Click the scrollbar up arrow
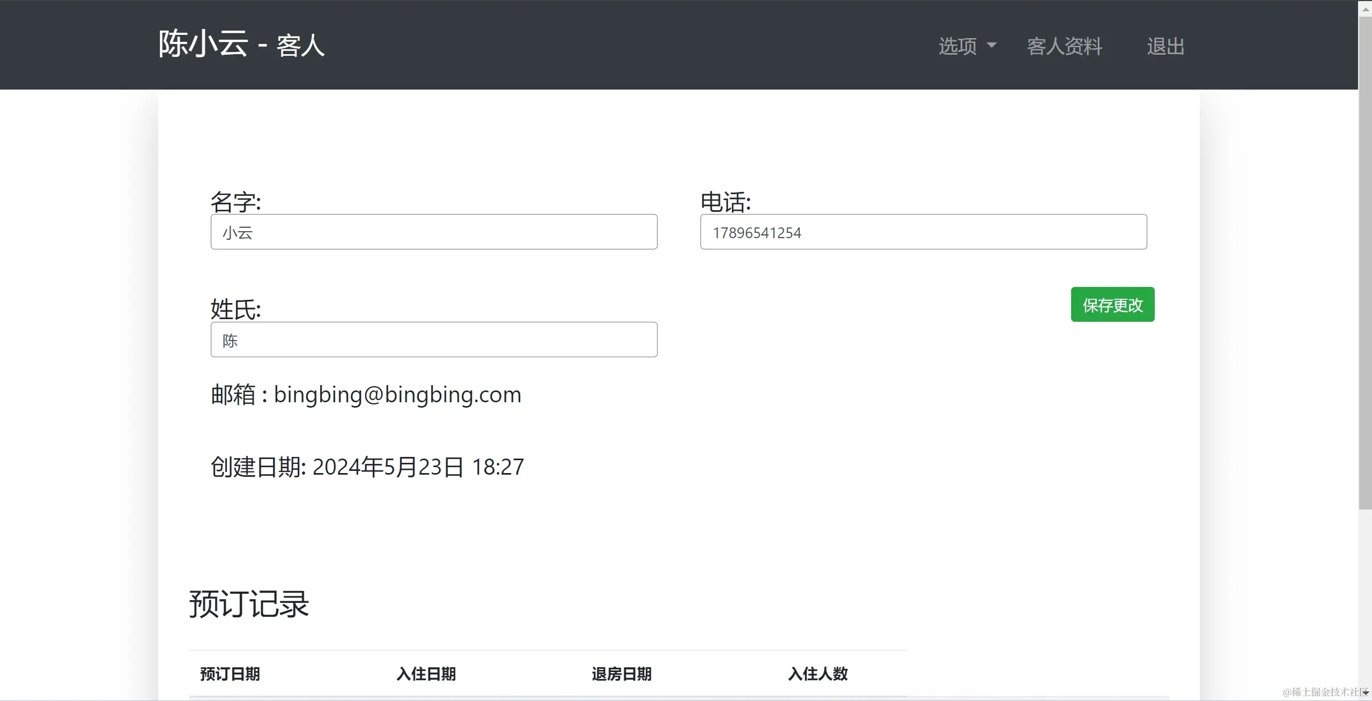The image size is (1372, 701). click(1365, 9)
